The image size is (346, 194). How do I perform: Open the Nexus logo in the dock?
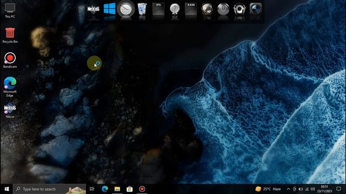point(94,9)
